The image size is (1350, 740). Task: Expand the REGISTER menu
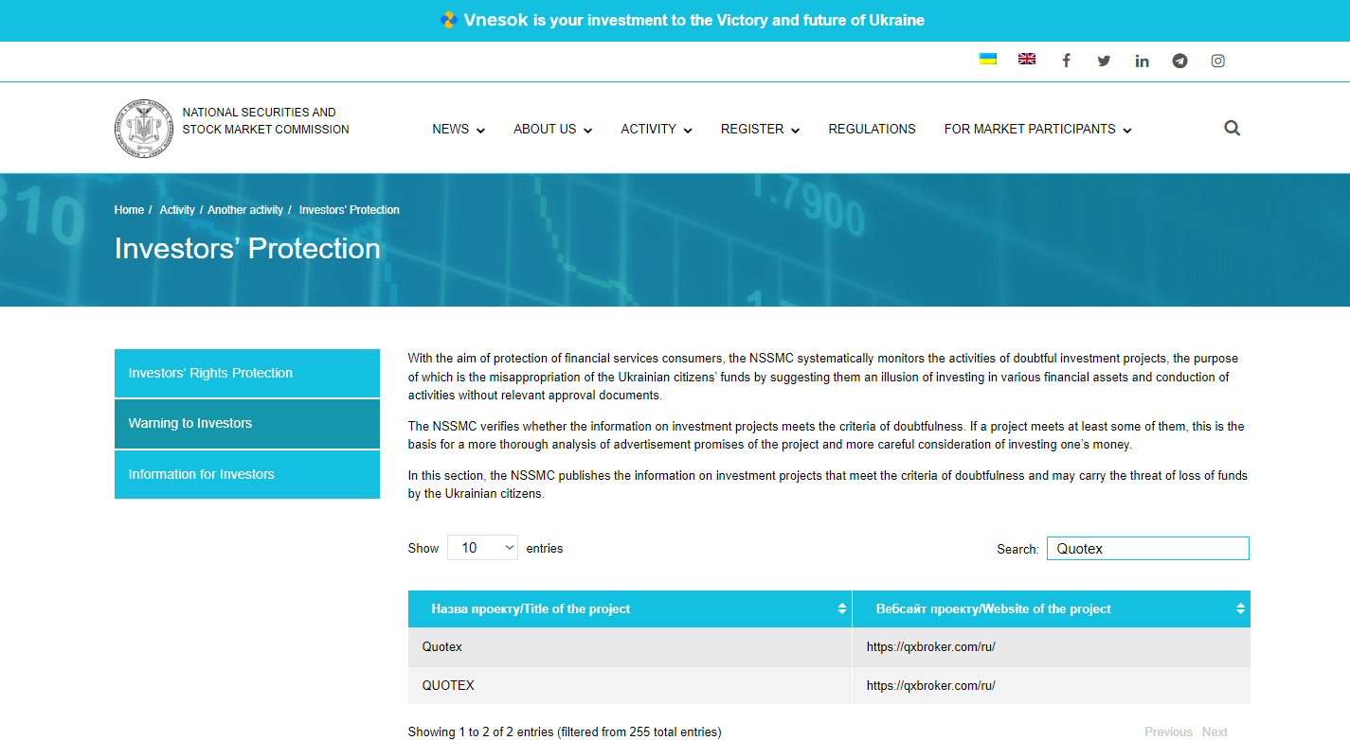(760, 130)
